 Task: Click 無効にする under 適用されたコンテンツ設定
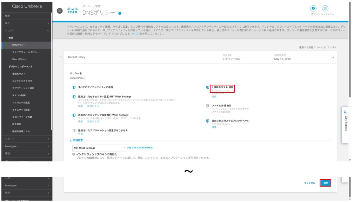point(93,121)
